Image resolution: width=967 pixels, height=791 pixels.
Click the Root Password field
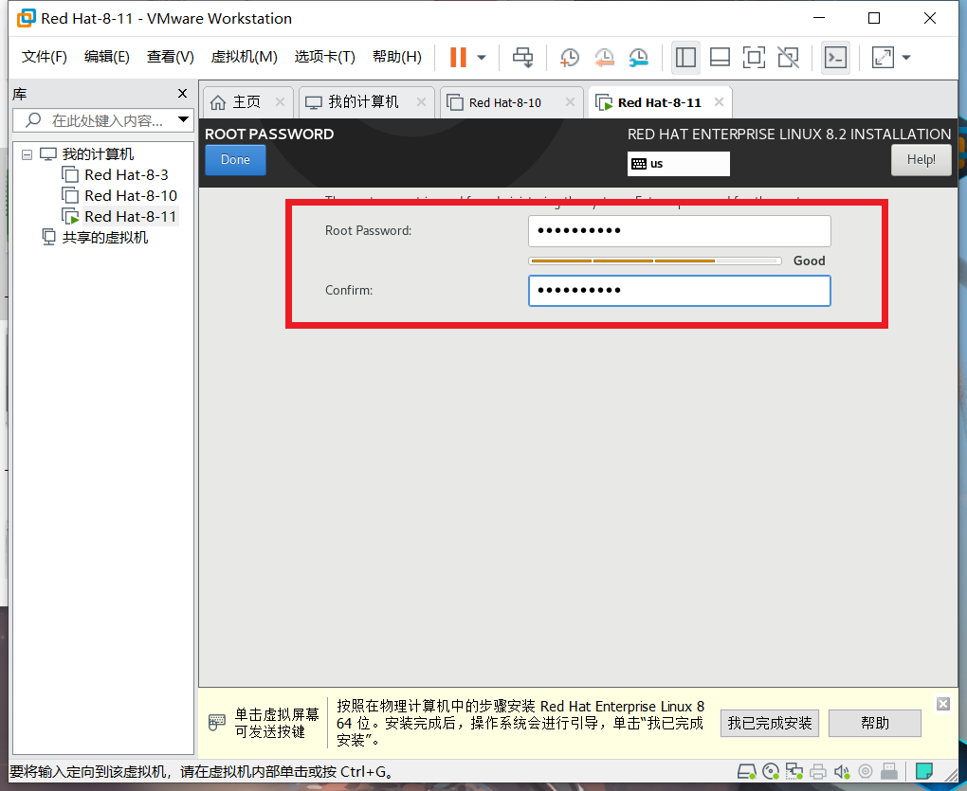680,231
